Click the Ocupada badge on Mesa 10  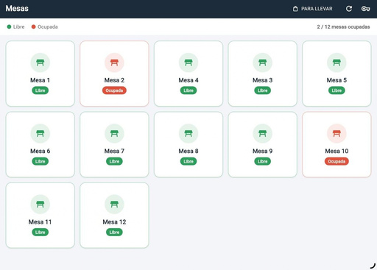[x=337, y=161]
